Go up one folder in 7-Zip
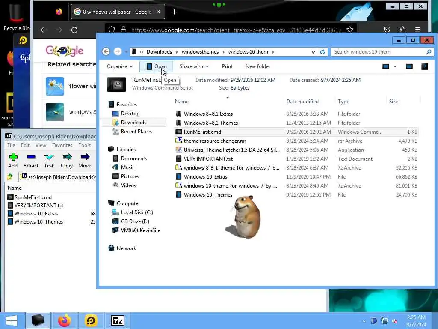438x329 pixels. 10,177
